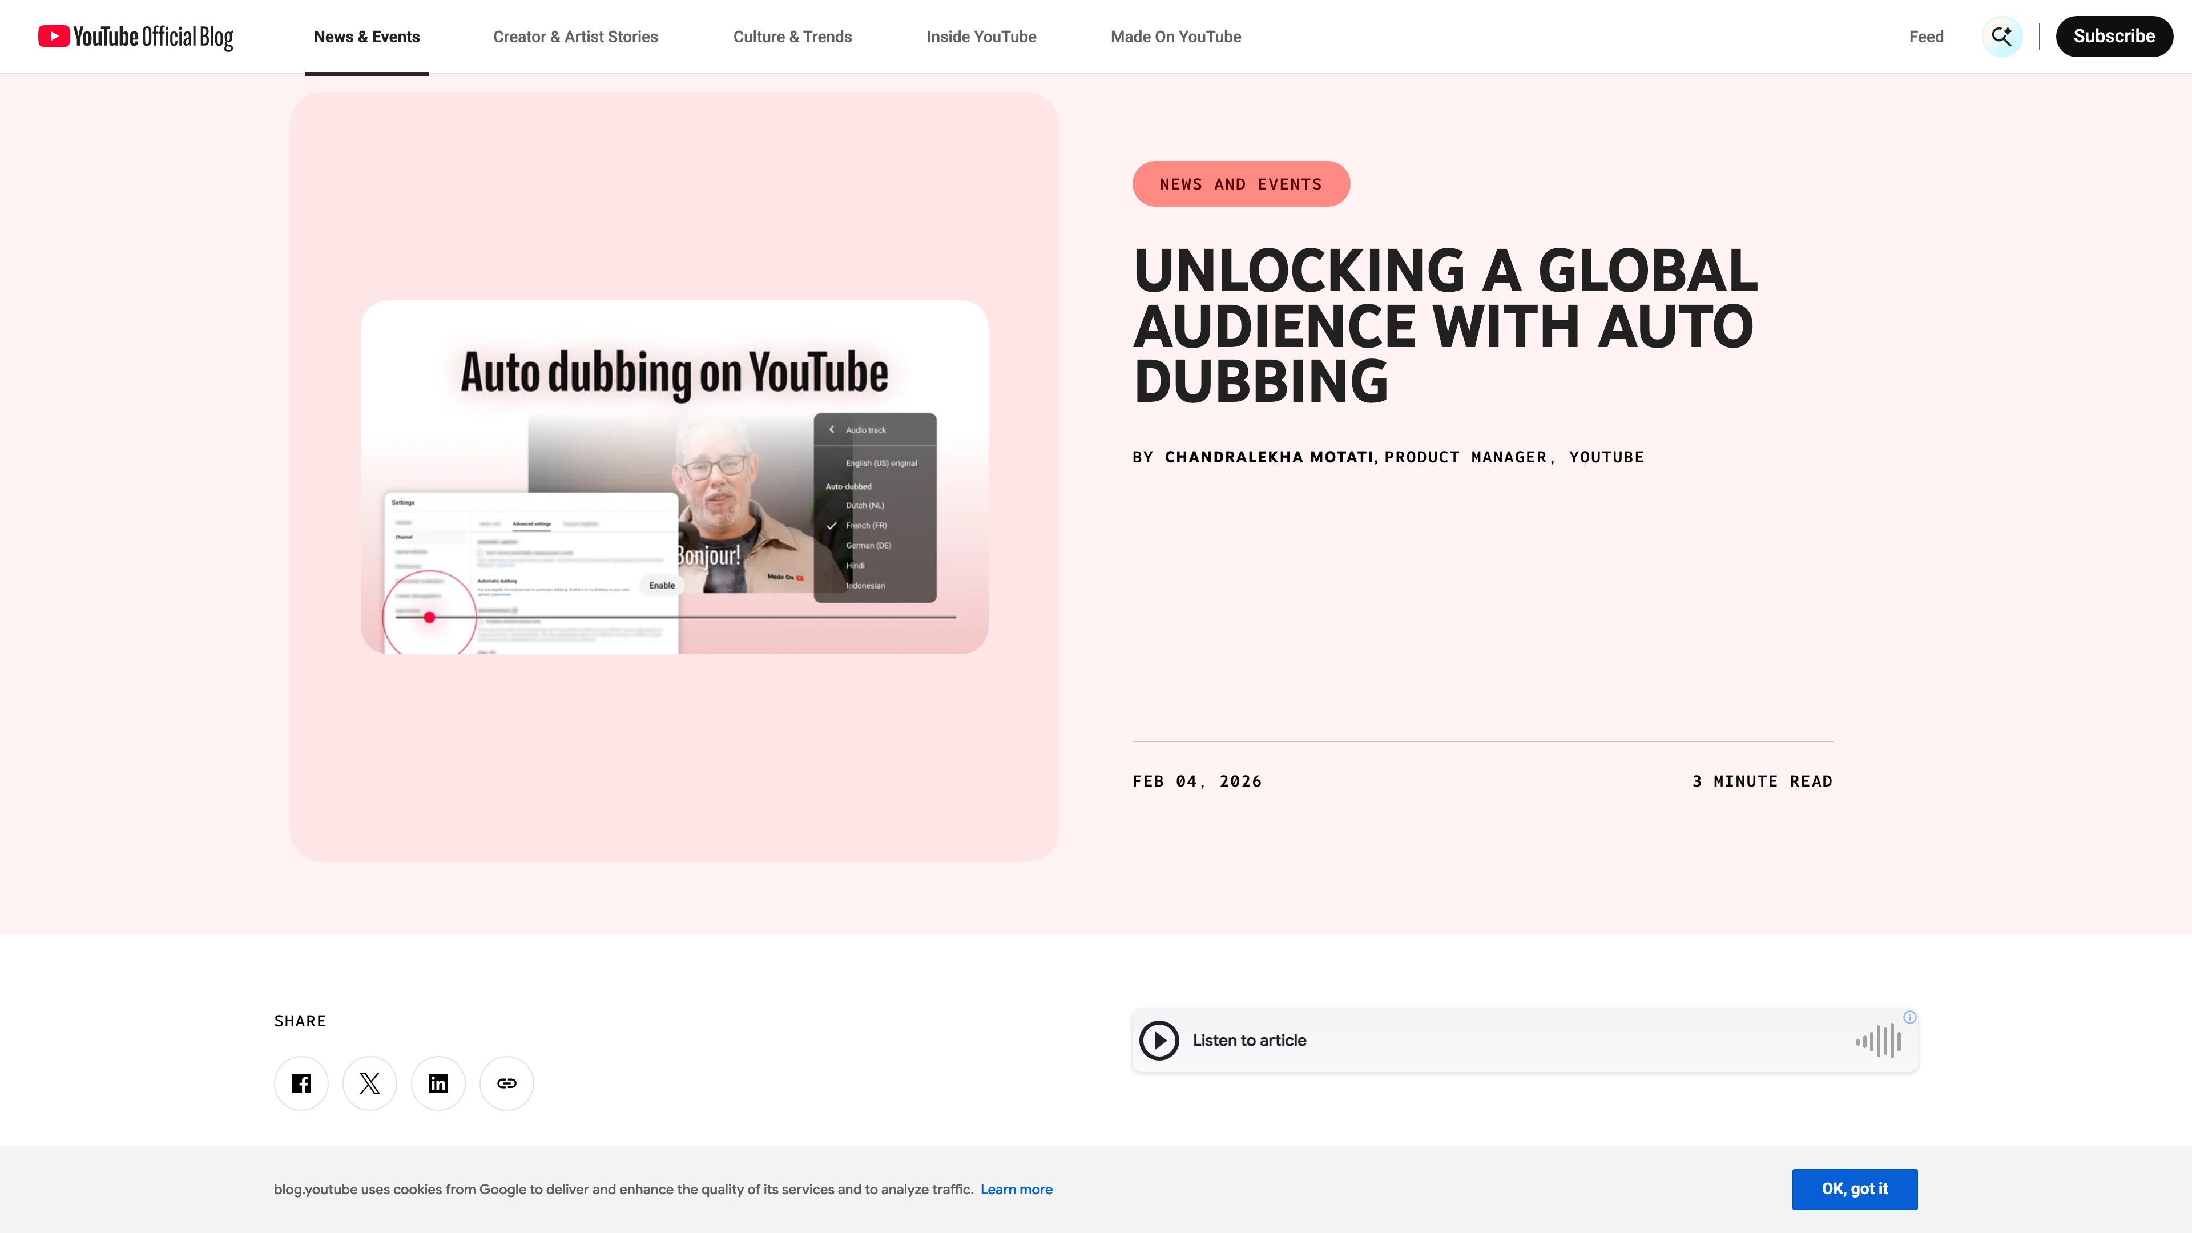Play the Listen to article audio
This screenshot has width=2192, height=1233.
(1159, 1040)
